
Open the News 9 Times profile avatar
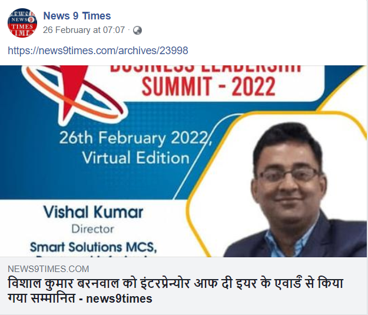[x=22, y=23]
